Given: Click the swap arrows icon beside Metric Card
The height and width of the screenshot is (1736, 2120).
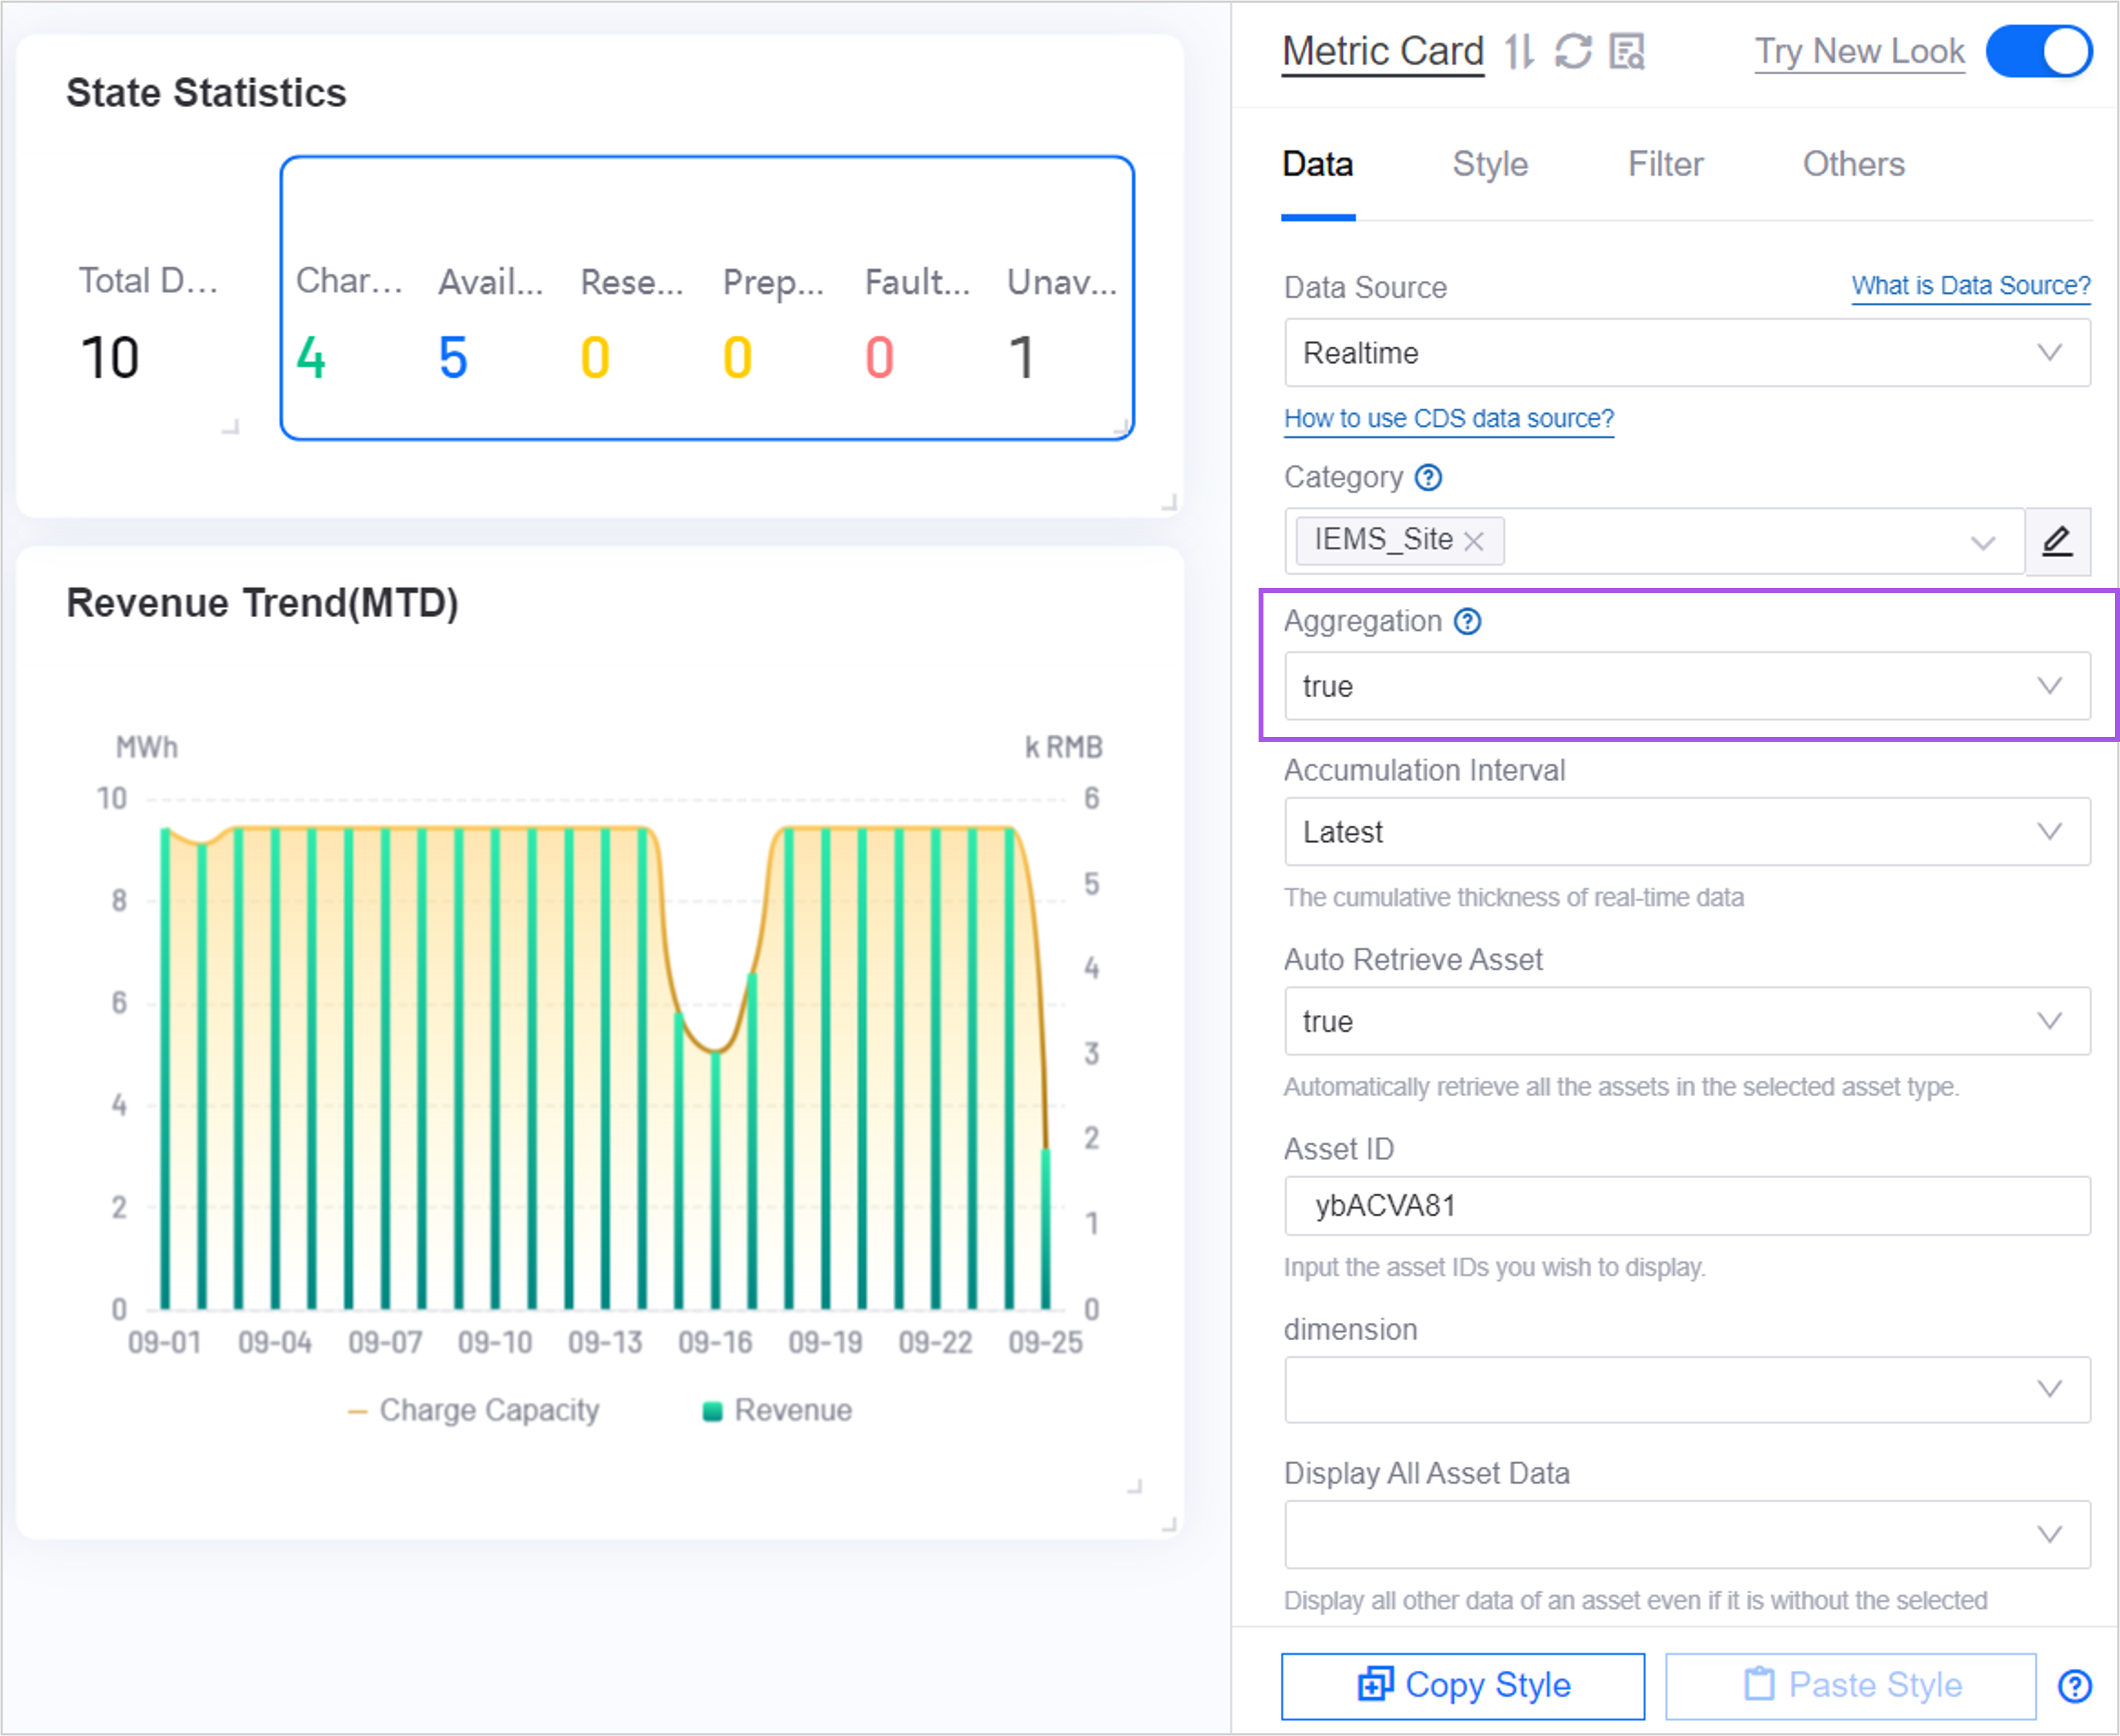Looking at the screenshot, I should (1520, 51).
